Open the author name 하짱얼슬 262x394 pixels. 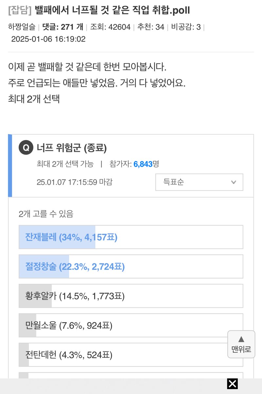pyautogui.click(x=22, y=27)
